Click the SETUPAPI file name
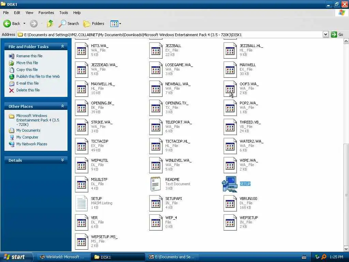 (173, 199)
